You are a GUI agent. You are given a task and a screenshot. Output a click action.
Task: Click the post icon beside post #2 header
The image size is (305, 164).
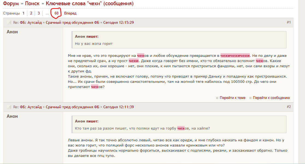9,107
